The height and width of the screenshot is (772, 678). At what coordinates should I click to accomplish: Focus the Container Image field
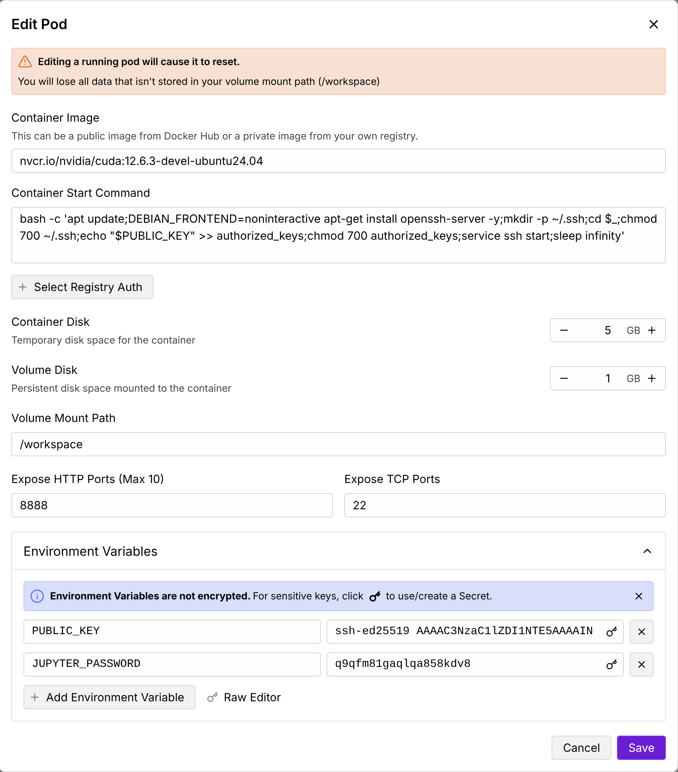coord(338,161)
